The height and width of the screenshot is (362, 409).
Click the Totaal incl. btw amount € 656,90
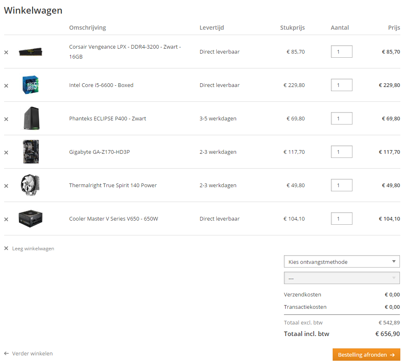(388, 334)
